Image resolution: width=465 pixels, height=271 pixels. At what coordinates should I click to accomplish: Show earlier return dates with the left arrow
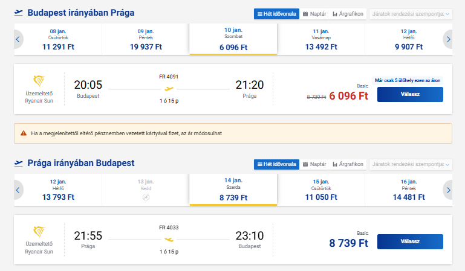18,190
